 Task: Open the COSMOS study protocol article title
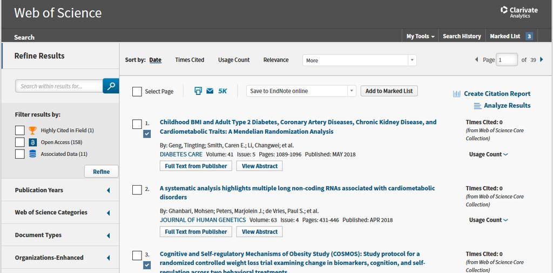pos(292,263)
